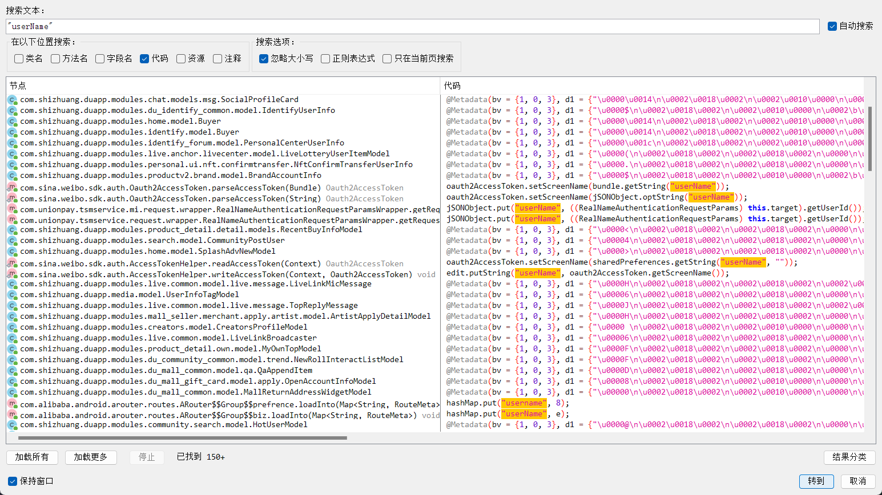Click class icon for home.model.Buyer row
882x495 pixels.
pos(12,121)
